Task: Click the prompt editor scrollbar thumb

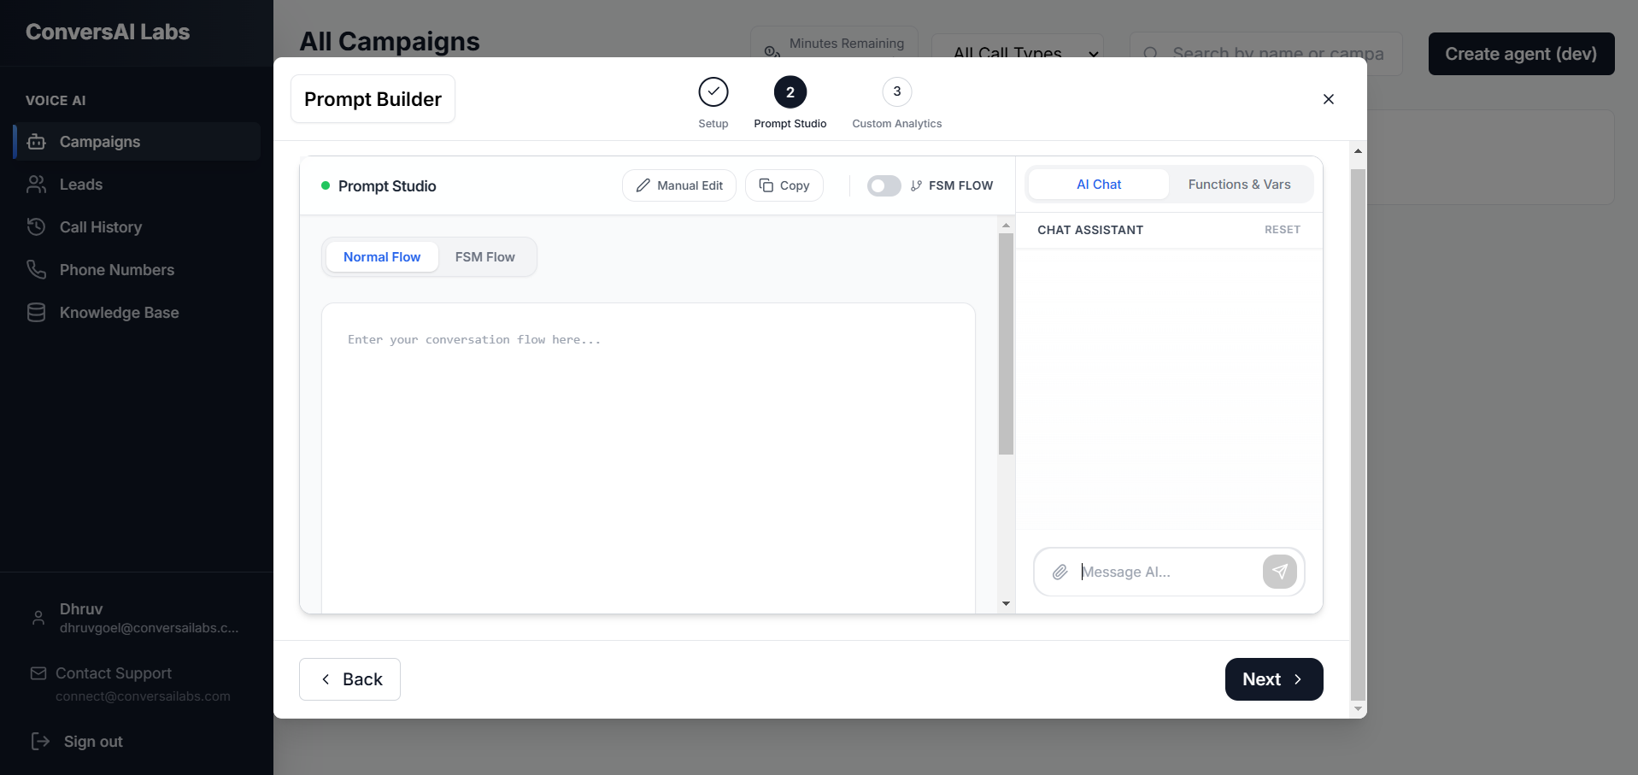Action: (x=1007, y=343)
